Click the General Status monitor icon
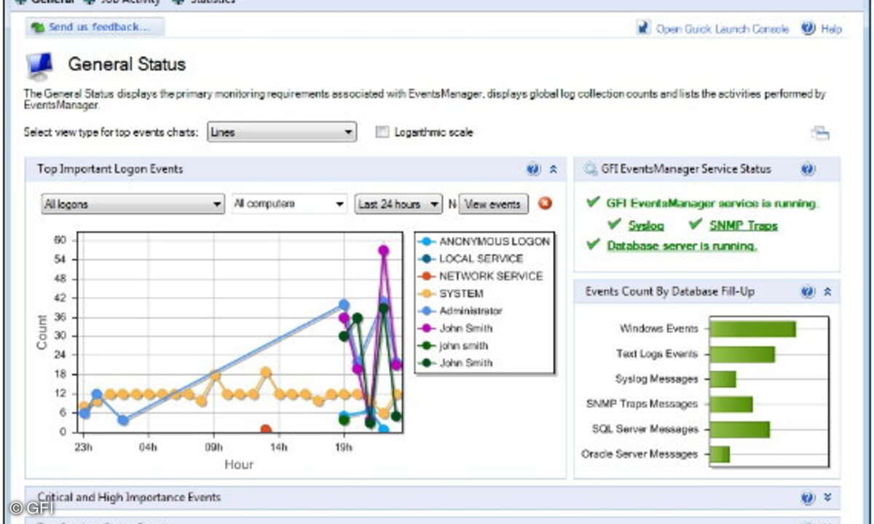Image resolution: width=874 pixels, height=524 pixels. [x=39, y=66]
